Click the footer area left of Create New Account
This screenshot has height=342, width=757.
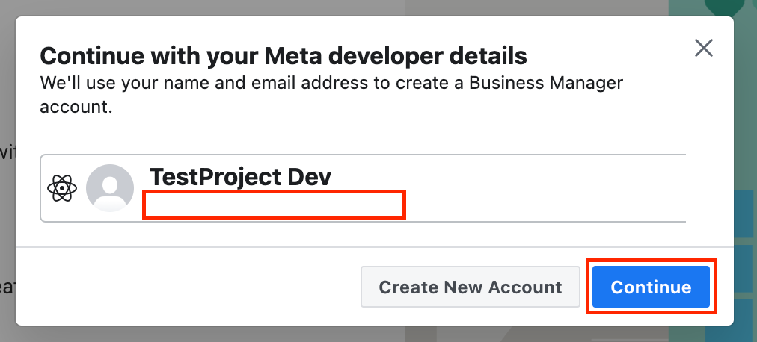(187, 287)
